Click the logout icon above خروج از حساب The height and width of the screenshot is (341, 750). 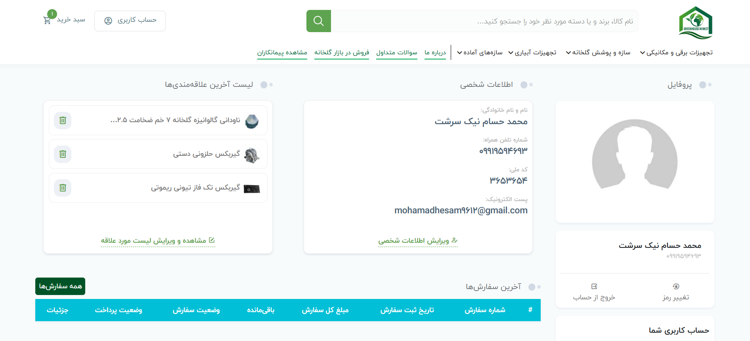click(594, 286)
